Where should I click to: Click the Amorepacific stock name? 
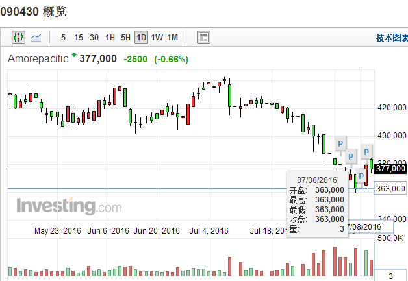[38, 58]
